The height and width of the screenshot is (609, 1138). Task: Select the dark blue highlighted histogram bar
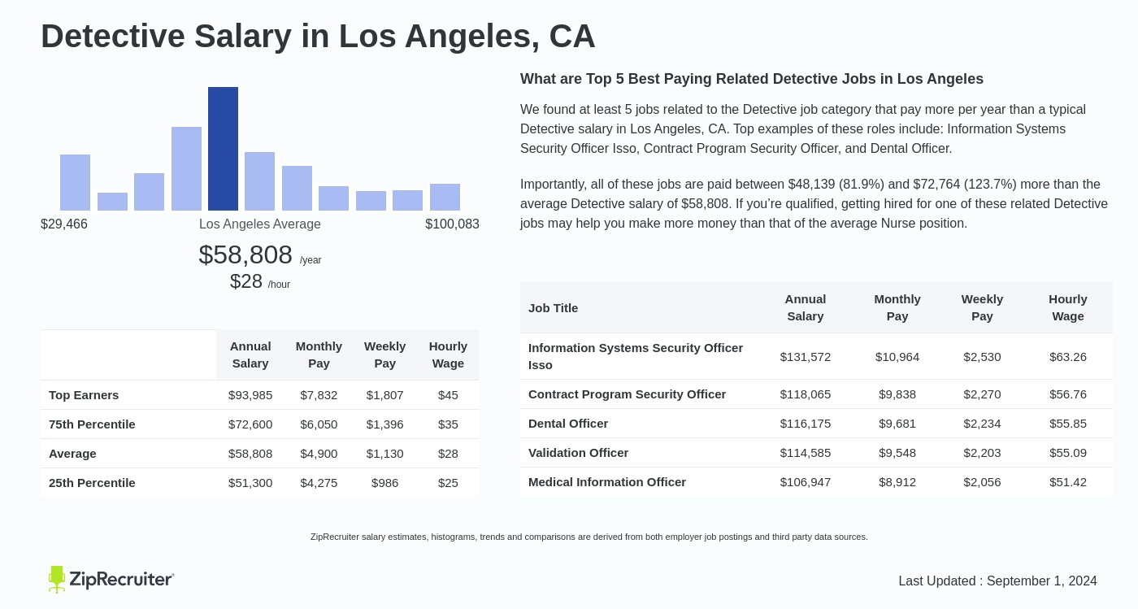click(x=223, y=149)
